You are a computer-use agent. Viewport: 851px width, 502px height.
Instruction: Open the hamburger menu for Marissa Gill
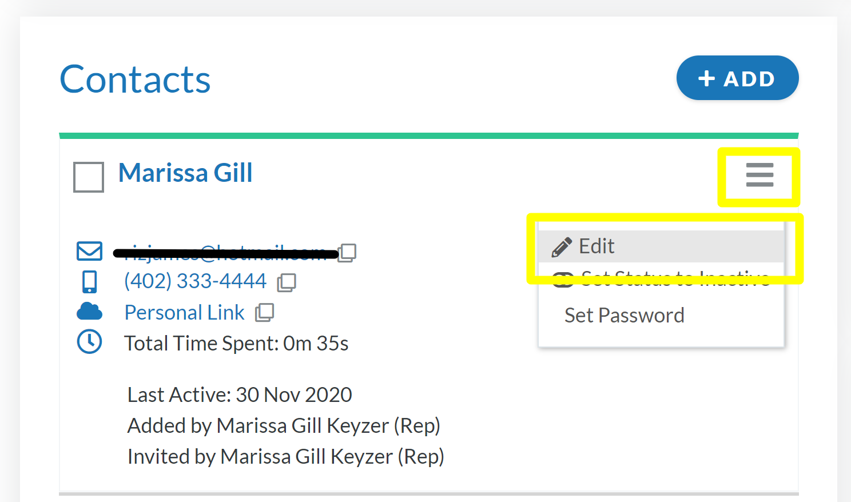[759, 175]
